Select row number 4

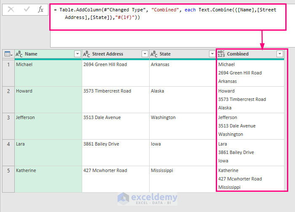(x=8, y=153)
